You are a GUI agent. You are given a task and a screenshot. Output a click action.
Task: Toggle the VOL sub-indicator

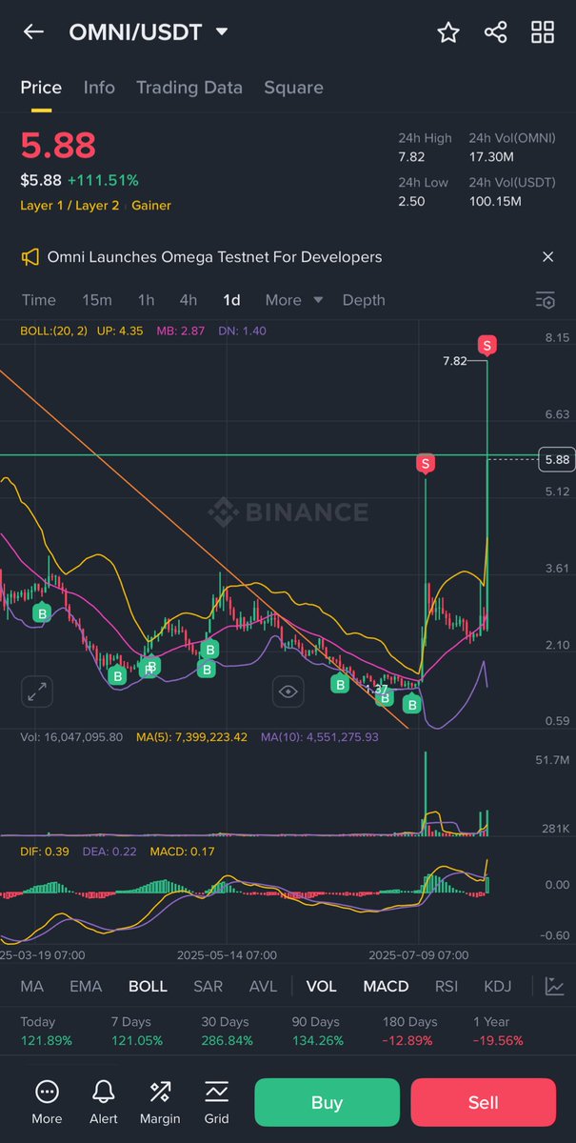[x=321, y=987]
